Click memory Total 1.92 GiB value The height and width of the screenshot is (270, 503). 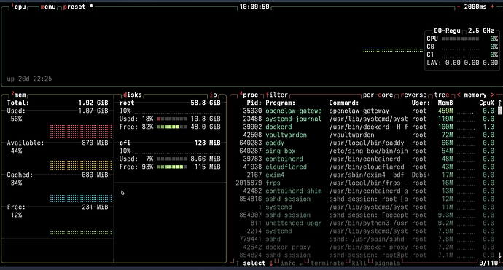93,103
